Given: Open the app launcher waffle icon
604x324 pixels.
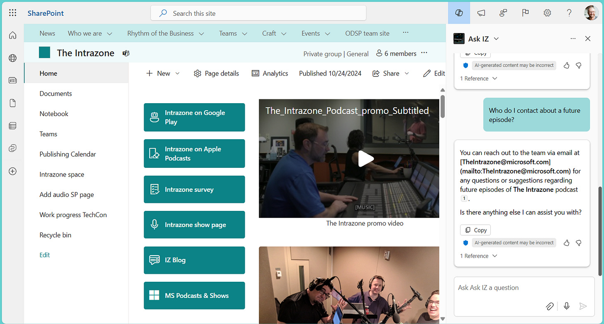Looking at the screenshot, I should (12, 13).
